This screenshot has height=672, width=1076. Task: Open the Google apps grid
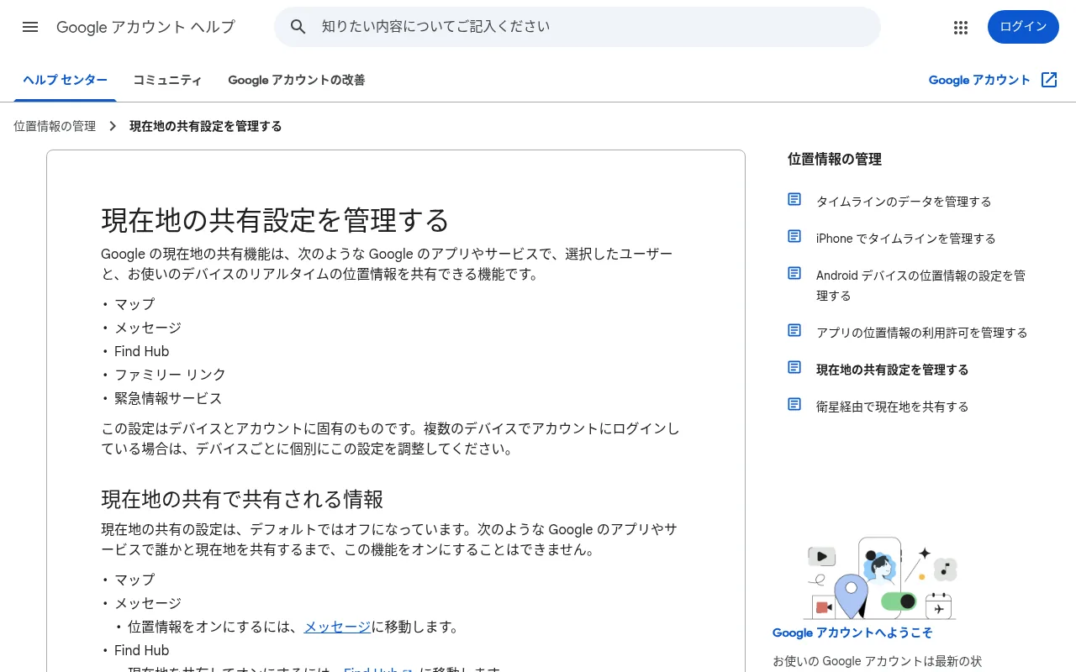pos(961,27)
